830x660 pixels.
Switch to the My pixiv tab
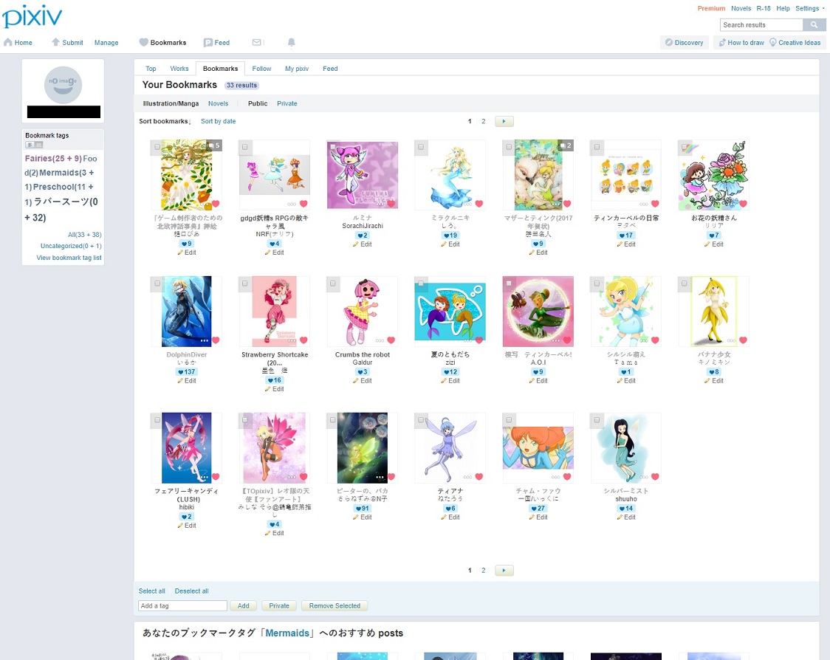pyautogui.click(x=296, y=69)
